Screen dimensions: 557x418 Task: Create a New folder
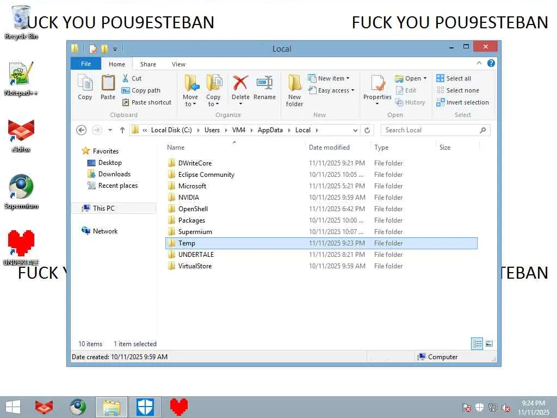[294, 90]
